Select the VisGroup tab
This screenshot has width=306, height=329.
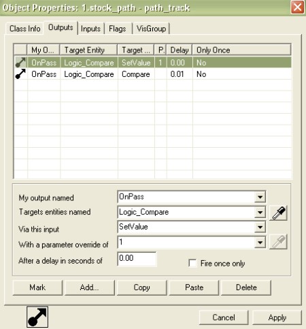tap(152, 29)
